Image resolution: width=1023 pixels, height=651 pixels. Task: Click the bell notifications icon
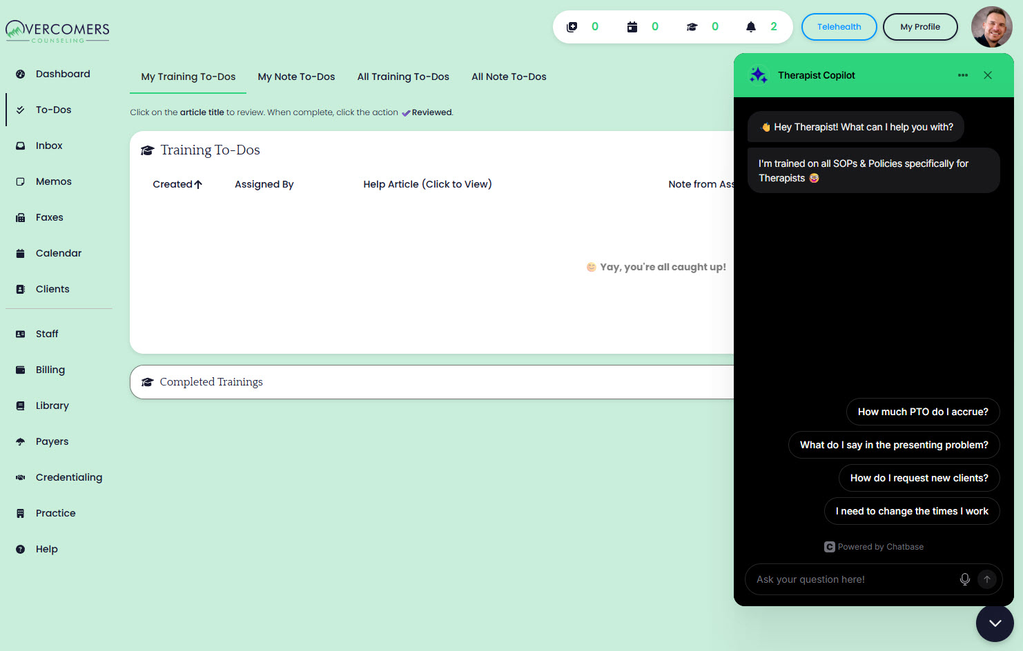coord(751,27)
